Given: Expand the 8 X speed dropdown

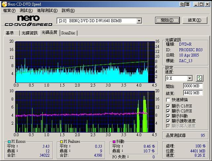Looking at the screenshot, I should 190,78.
